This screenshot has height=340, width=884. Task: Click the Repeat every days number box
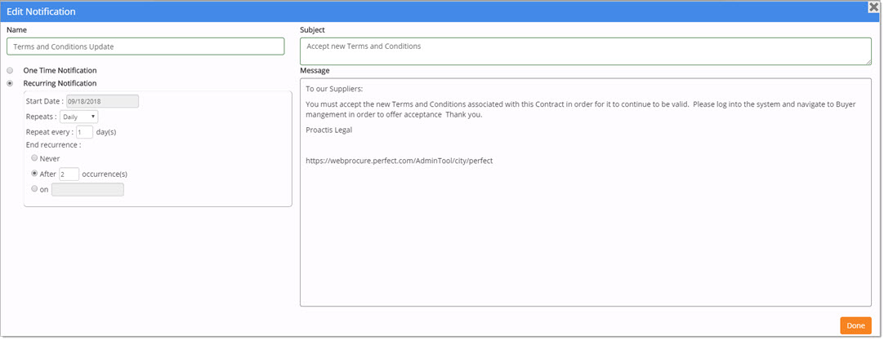(84, 132)
